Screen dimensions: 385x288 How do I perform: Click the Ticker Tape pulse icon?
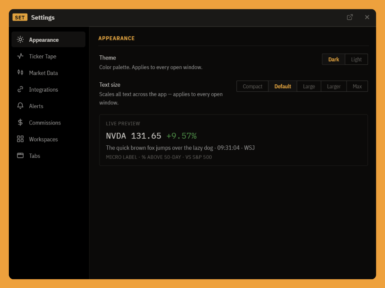point(20,56)
